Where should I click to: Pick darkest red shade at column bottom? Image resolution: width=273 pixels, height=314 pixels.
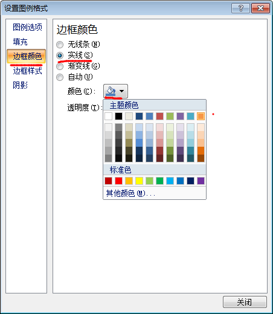(x=159, y=158)
